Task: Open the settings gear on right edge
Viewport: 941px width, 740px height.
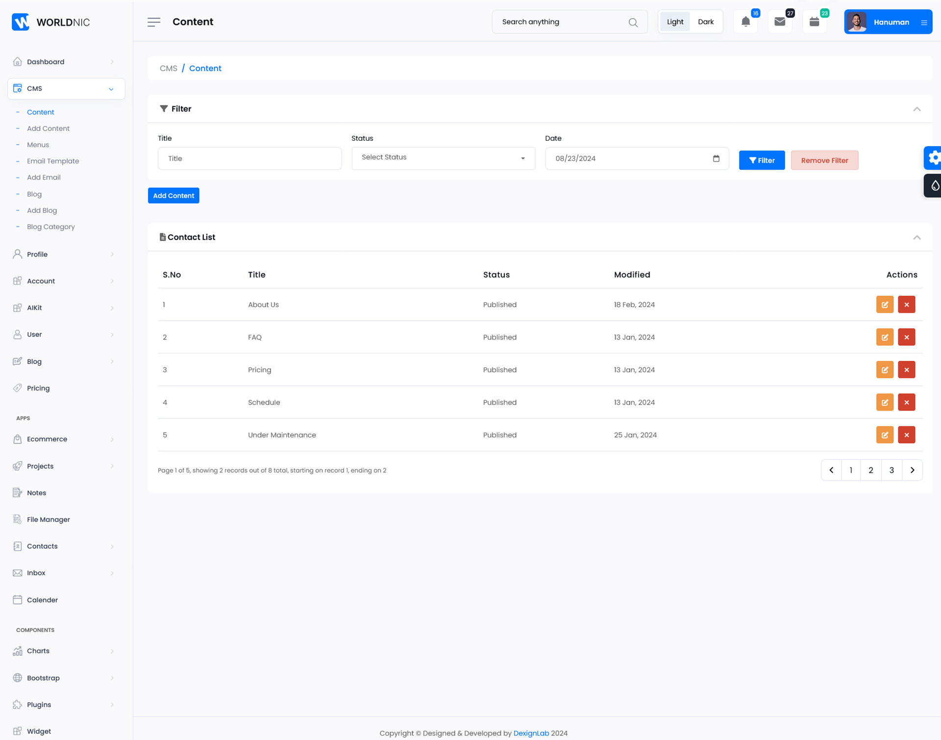Action: coord(934,158)
